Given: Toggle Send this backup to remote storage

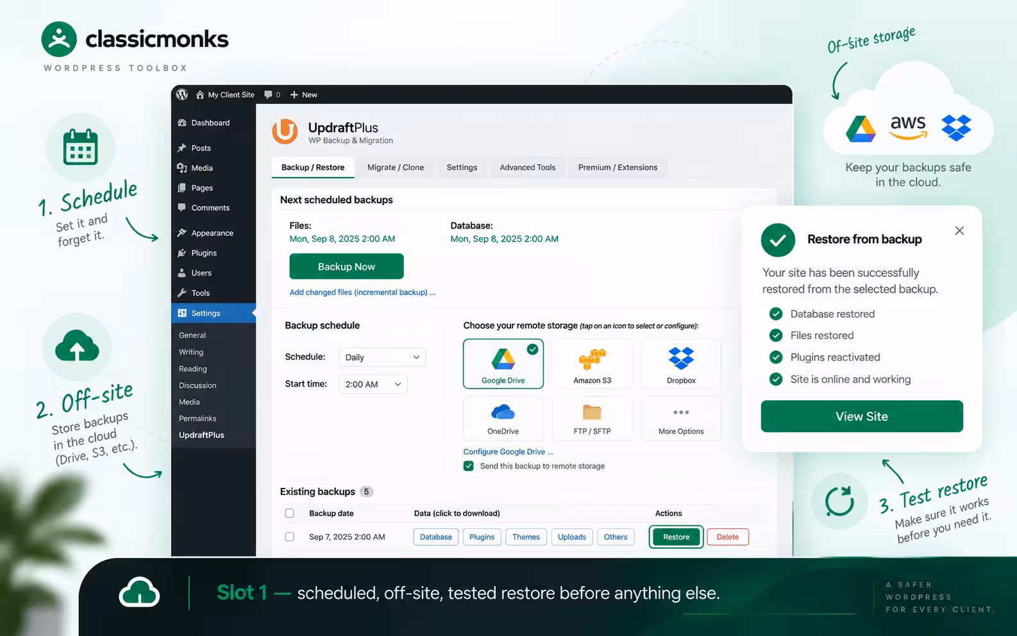Looking at the screenshot, I should pyautogui.click(x=469, y=466).
